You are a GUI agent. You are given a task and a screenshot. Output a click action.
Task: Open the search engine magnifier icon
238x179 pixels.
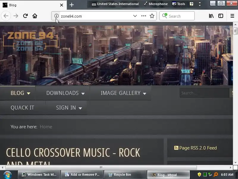[x=165, y=16]
